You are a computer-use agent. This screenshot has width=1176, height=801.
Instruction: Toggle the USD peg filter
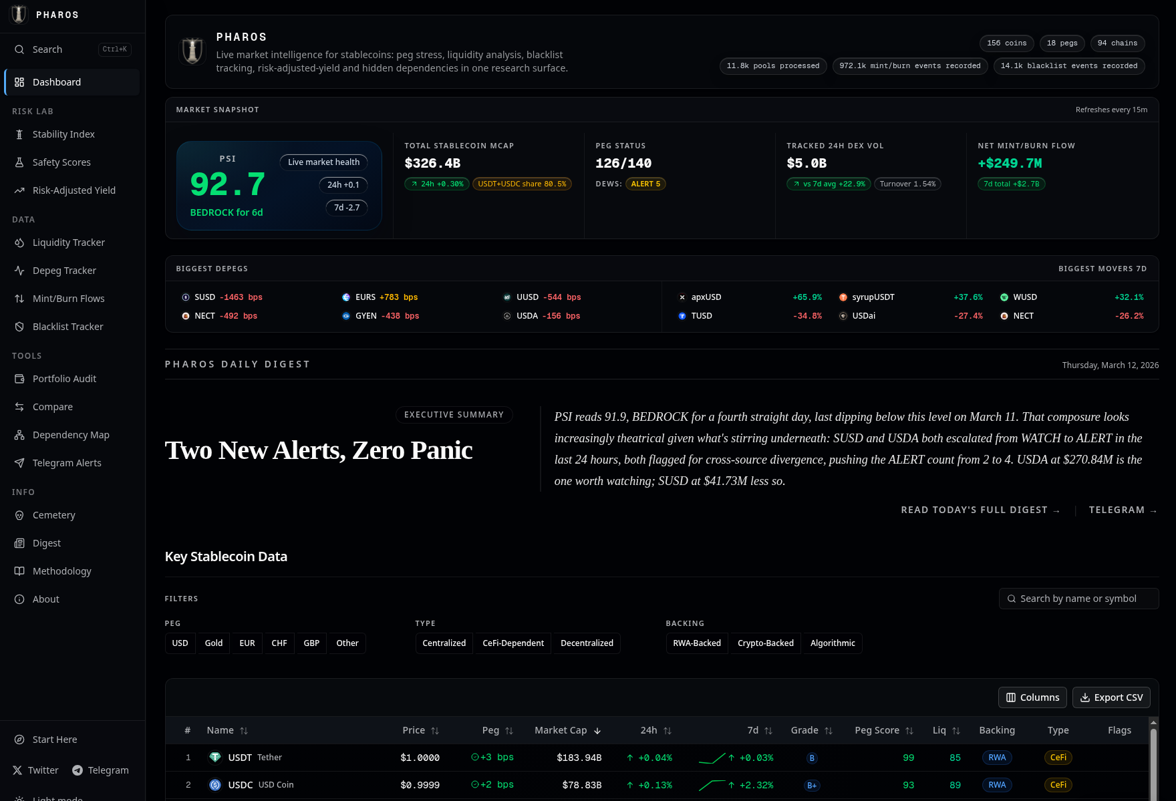180,643
